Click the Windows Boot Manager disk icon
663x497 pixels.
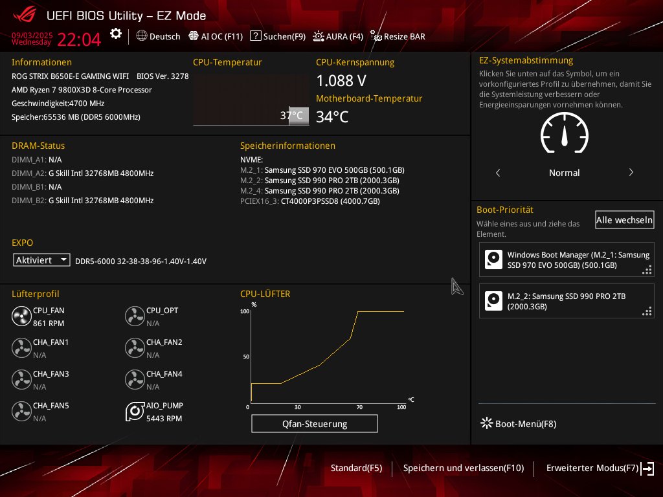pos(493,260)
